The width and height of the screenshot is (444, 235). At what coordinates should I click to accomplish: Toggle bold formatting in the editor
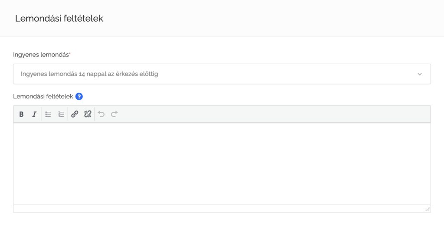(21, 114)
